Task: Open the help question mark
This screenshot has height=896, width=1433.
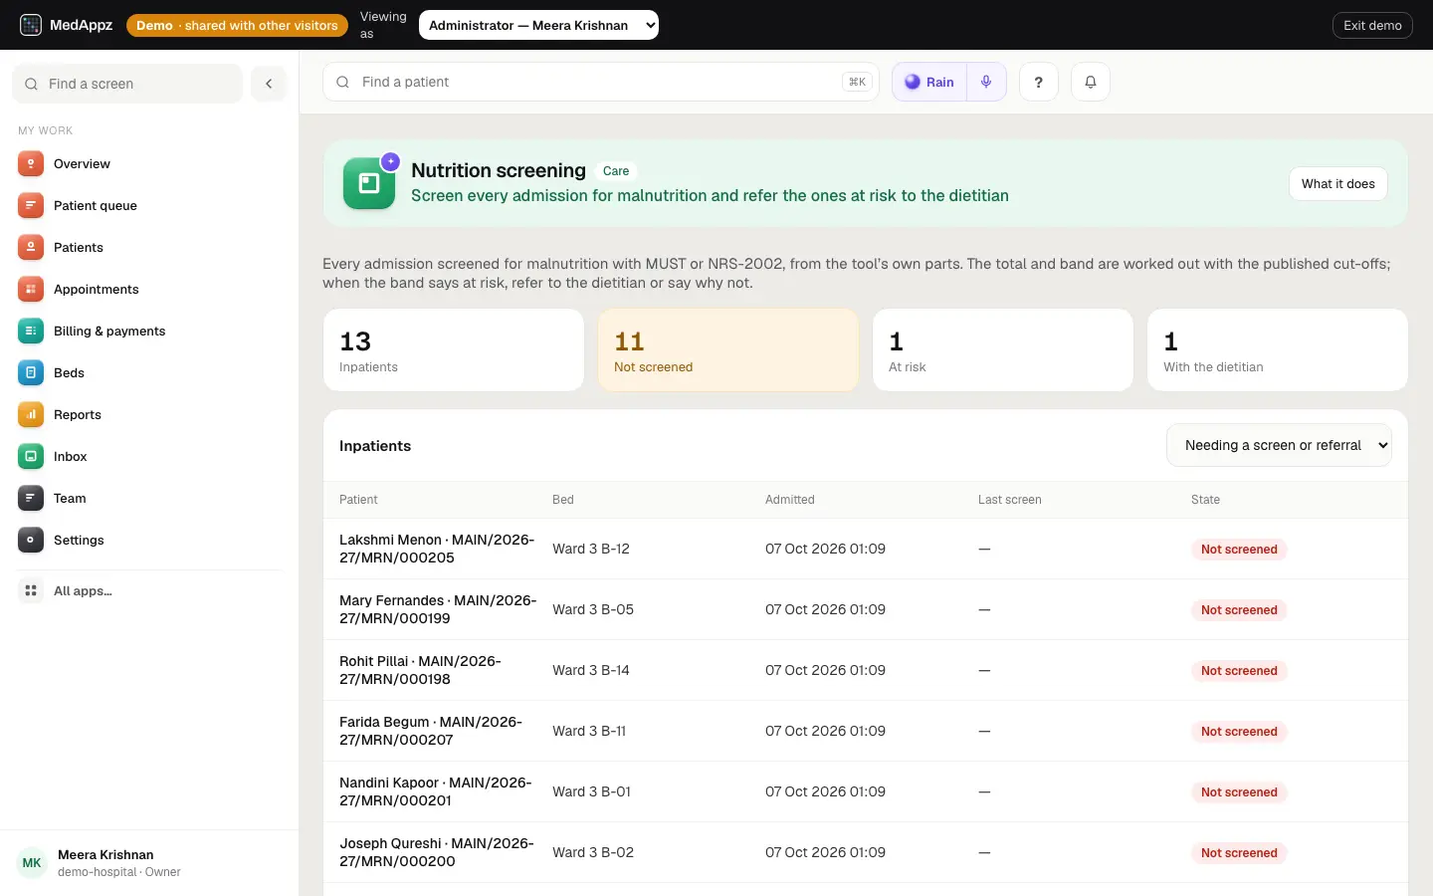Action: click(x=1039, y=82)
